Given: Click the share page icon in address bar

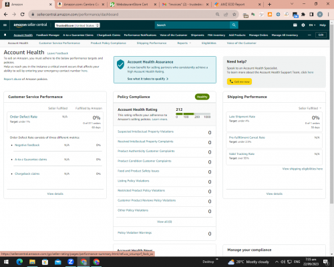Looking at the screenshot, I should tap(226, 15).
